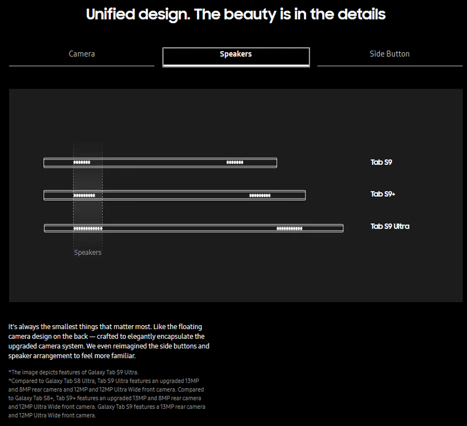Click the right speaker grille on Tab S9 Ultra
This screenshot has height=426, width=467.
click(290, 229)
